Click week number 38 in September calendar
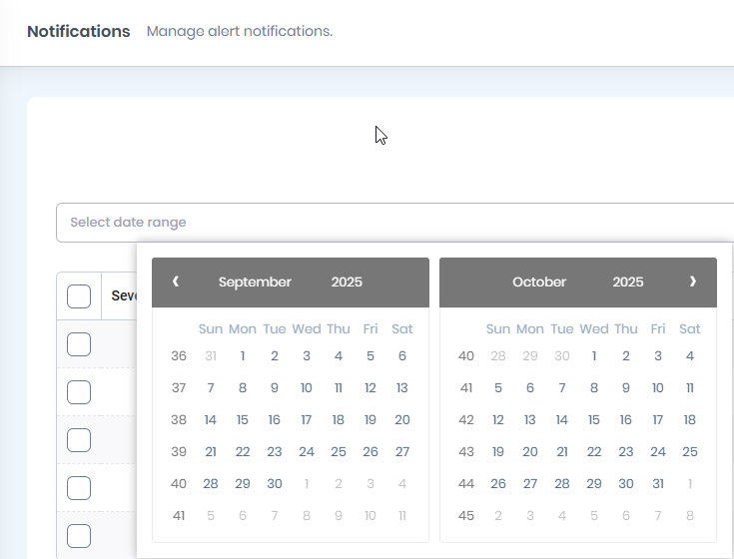 point(179,420)
